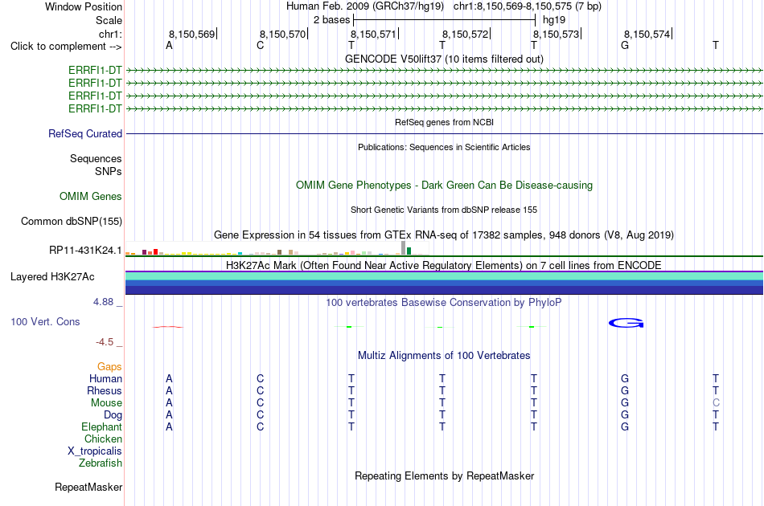Click the Mouse species label
This screenshot has width=764, height=506.
pos(106,403)
